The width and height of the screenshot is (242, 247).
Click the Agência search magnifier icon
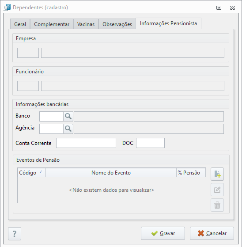point(68,129)
